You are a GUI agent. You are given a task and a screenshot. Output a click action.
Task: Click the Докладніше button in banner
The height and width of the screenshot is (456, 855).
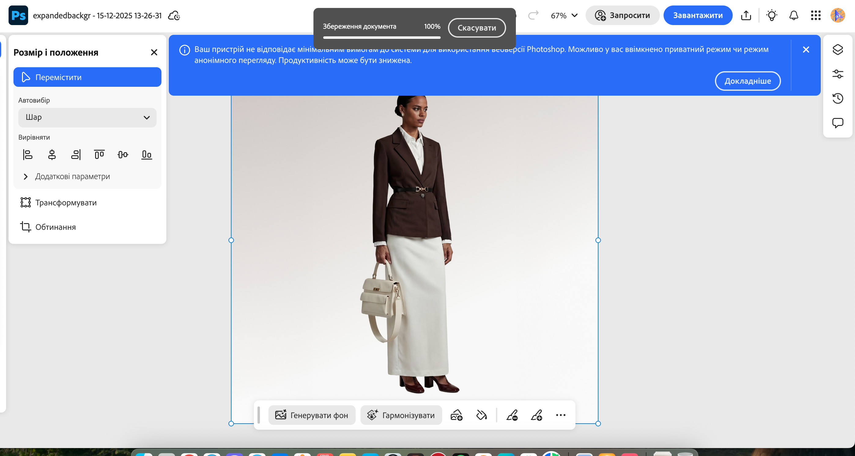(747, 81)
